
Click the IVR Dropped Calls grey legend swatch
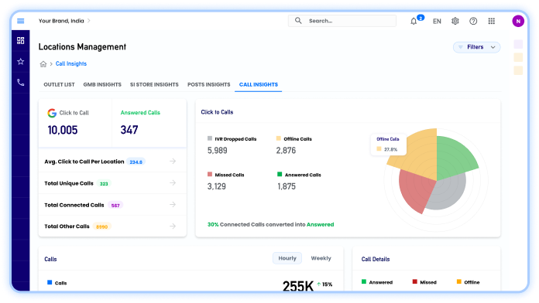(x=210, y=138)
